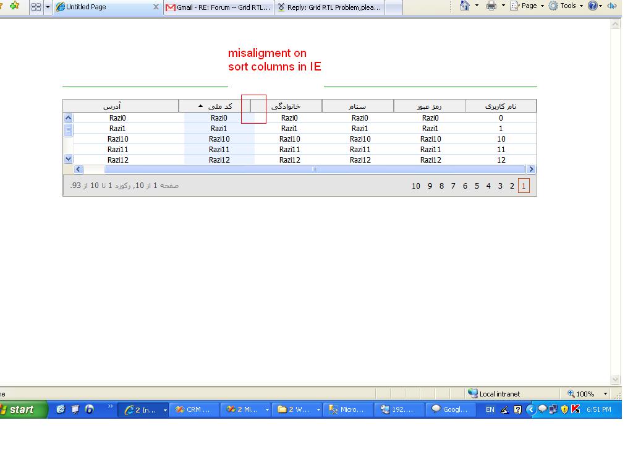Expand the zoom level dropdown arrow
Image resolution: width=633 pixels, height=475 pixels.
pos(605,394)
